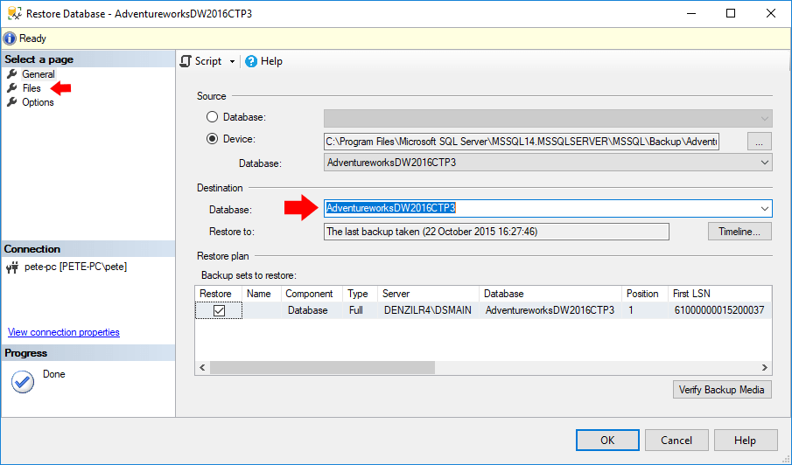Image resolution: width=792 pixels, height=465 pixels.
Task: Click the Progress Done checkmark icon
Action: click(23, 382)
